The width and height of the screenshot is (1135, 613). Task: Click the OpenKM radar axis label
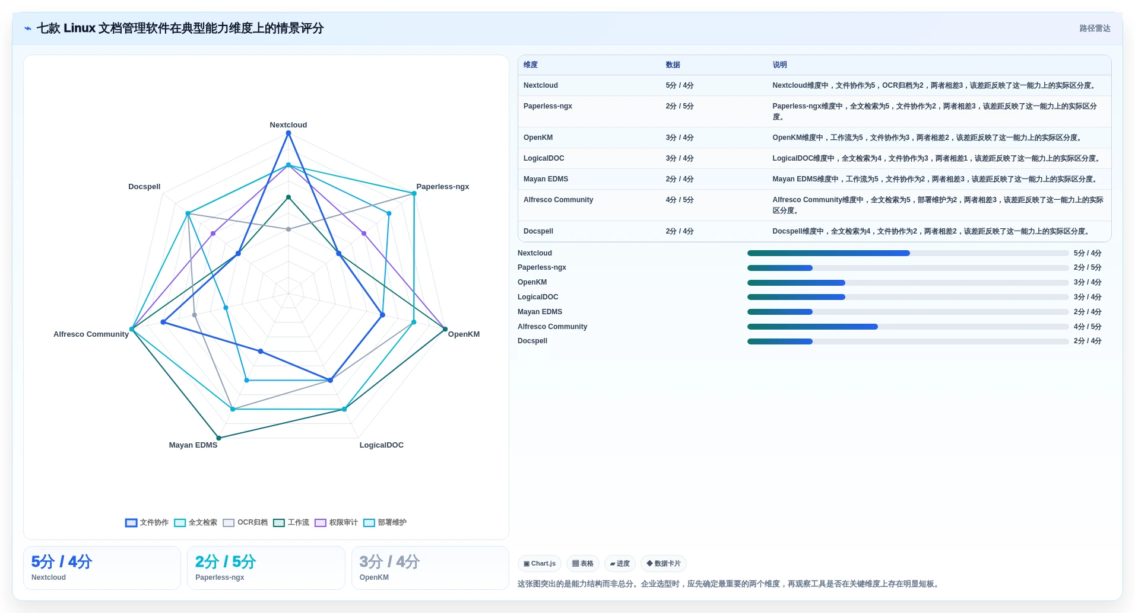[x=464, y=334]
